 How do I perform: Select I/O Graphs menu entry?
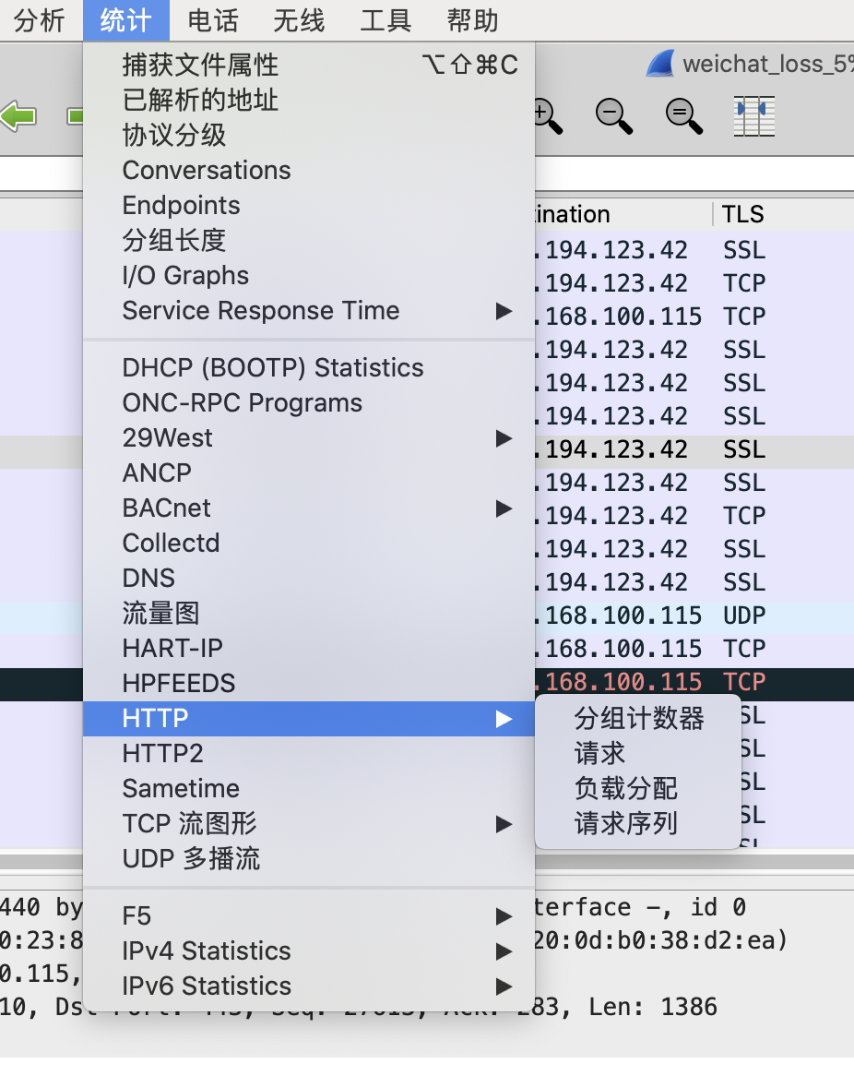click(185, 276)
